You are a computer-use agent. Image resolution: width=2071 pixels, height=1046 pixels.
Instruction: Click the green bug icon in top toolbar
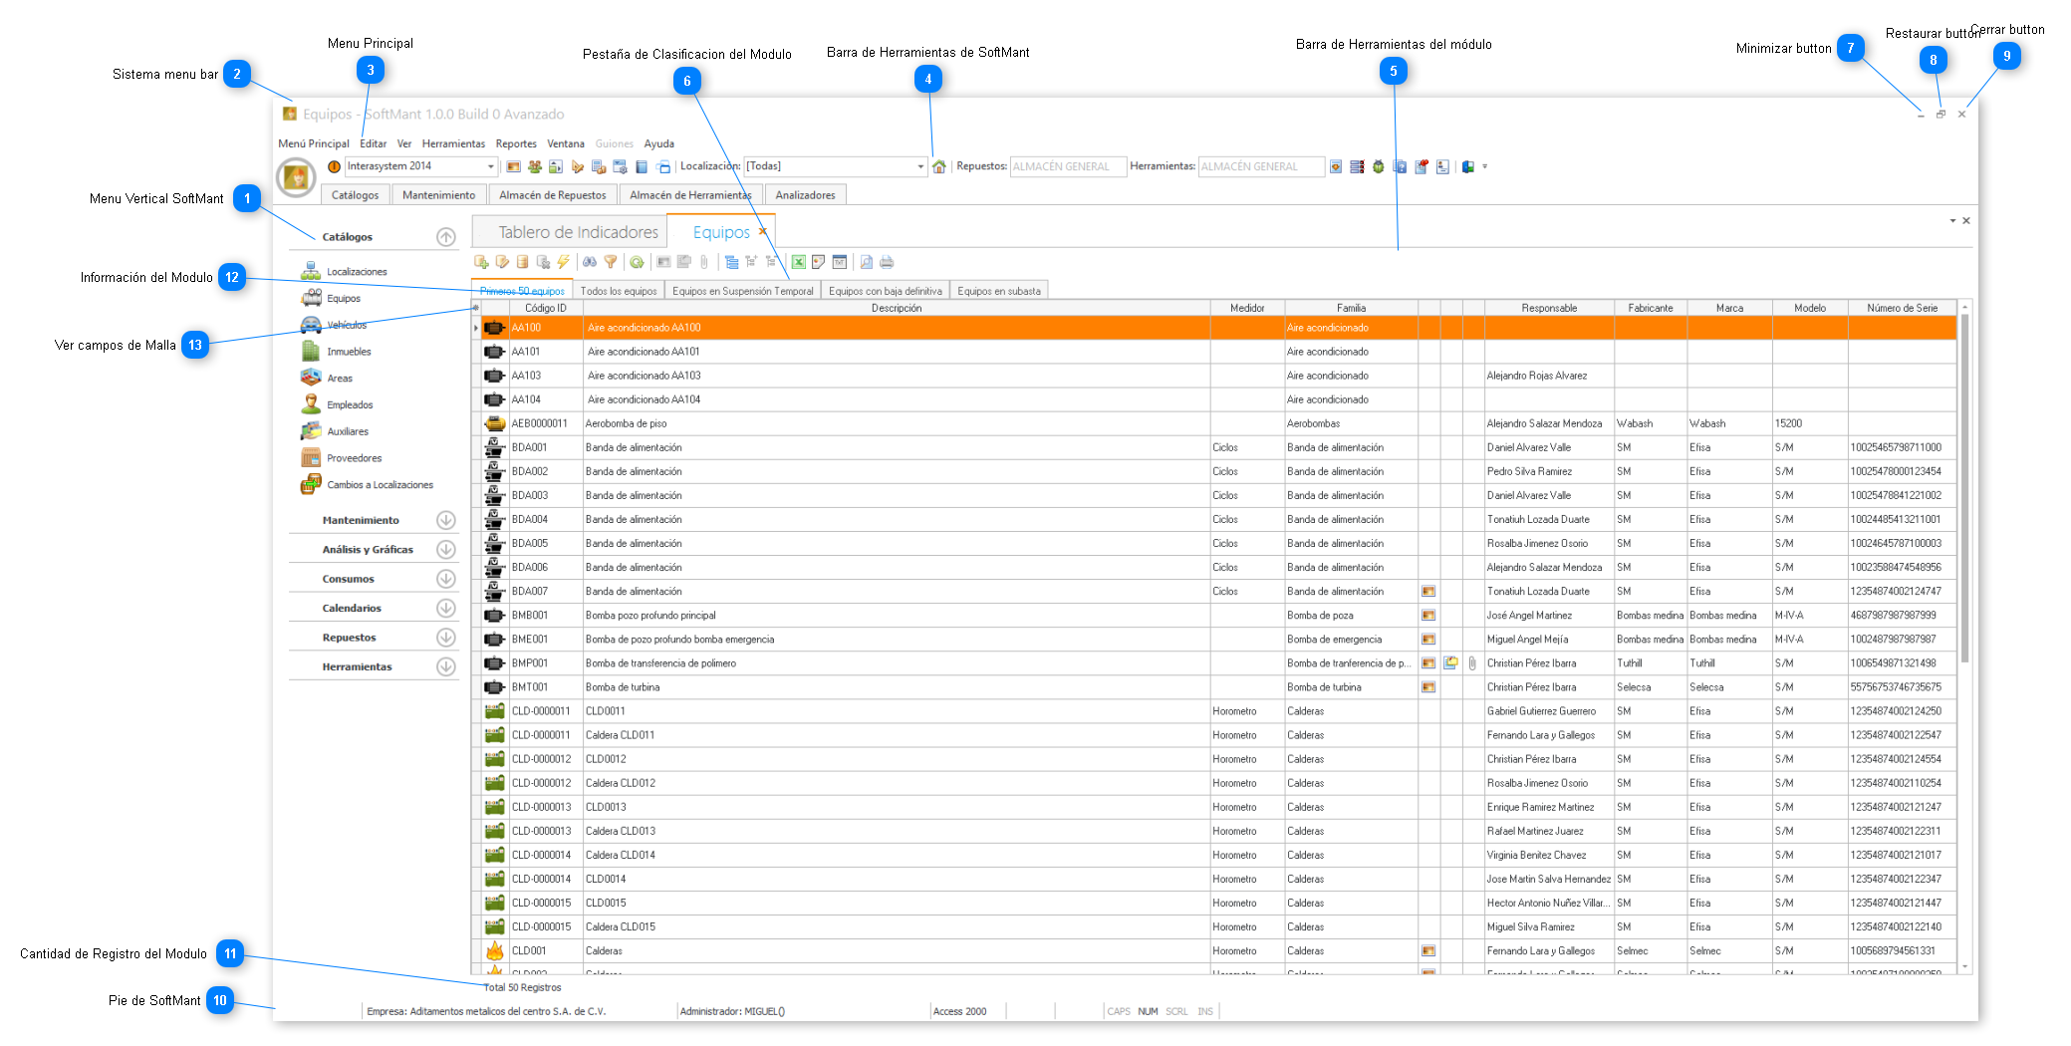coord(1378,166)
